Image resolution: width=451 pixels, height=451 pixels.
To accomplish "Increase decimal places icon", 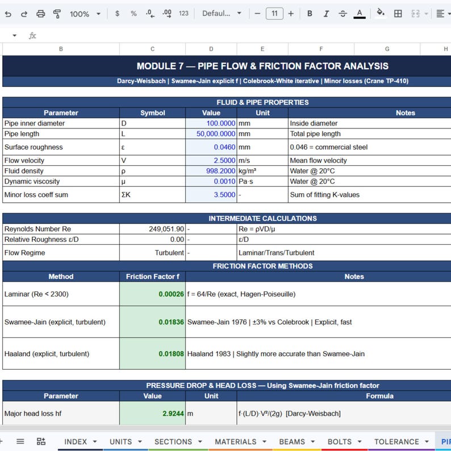I will (167, 13).
